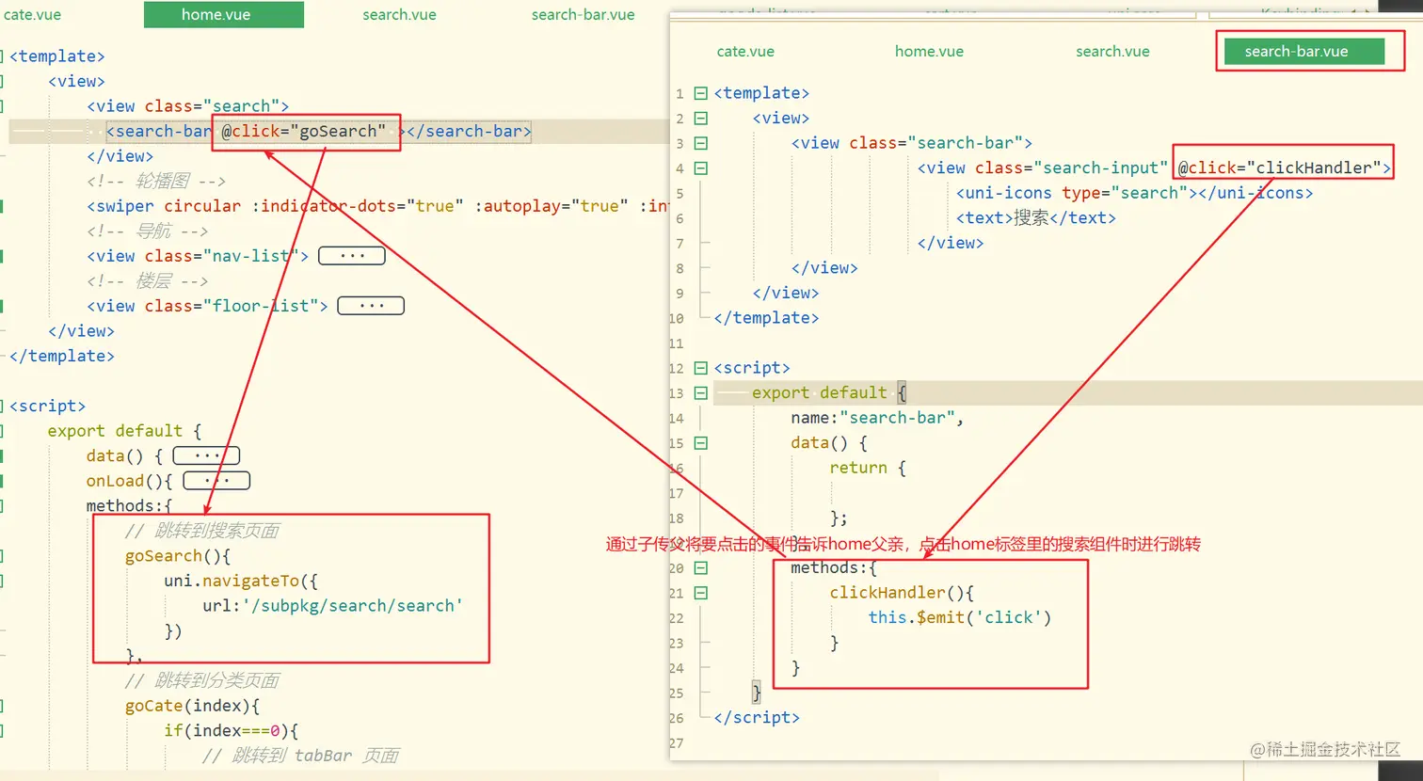The height and width of the screenshot is (781, 1423).
Task: Click the <!-- 楼层 --> comment
Action: click(147, 280)
